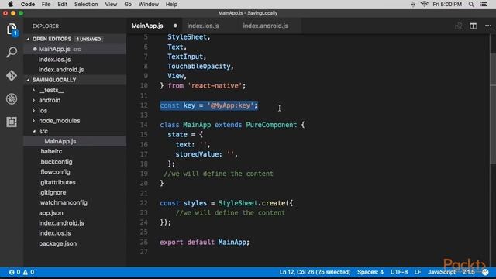Open the View menu
Screen dimensions: 496x279
(x=111, y=4)
